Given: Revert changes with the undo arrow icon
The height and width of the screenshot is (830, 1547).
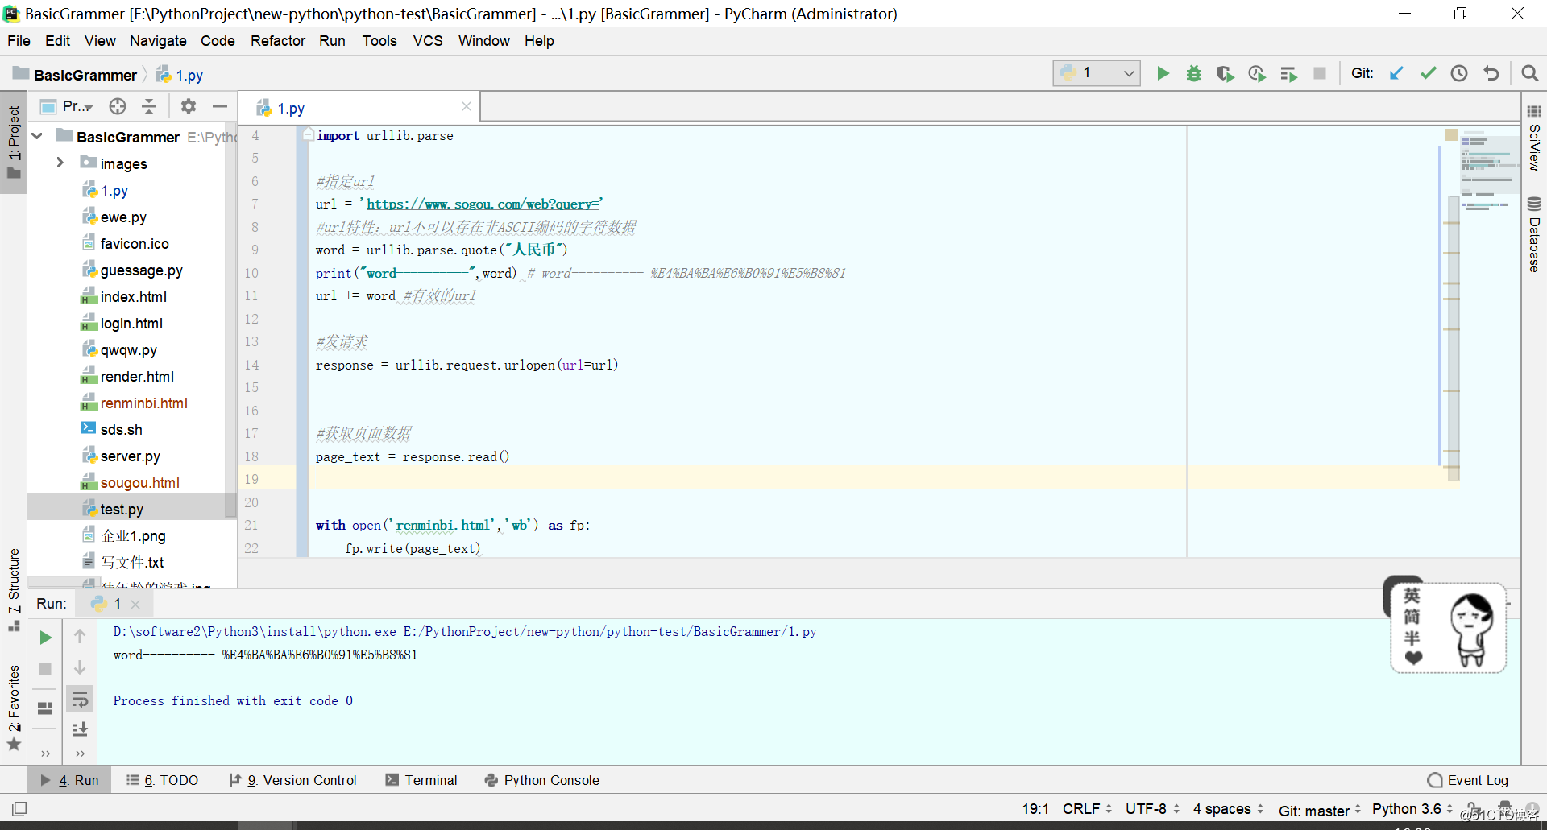Looking at the screenshot, I should tap(1491, 74).
